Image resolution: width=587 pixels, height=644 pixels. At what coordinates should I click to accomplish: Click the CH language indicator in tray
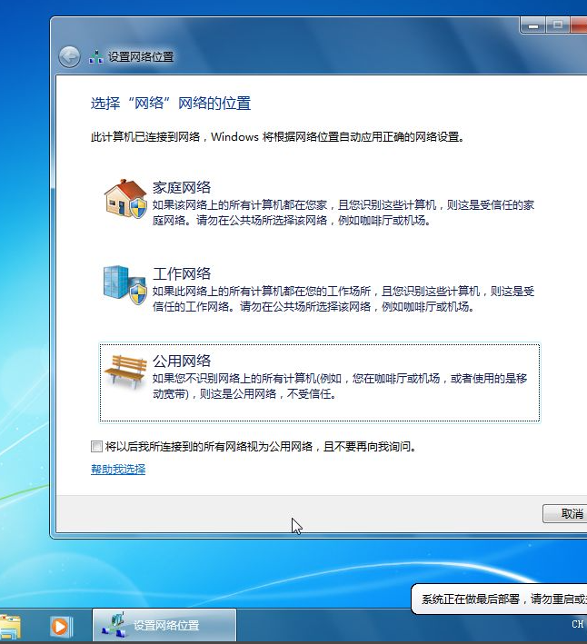(577, 624)
